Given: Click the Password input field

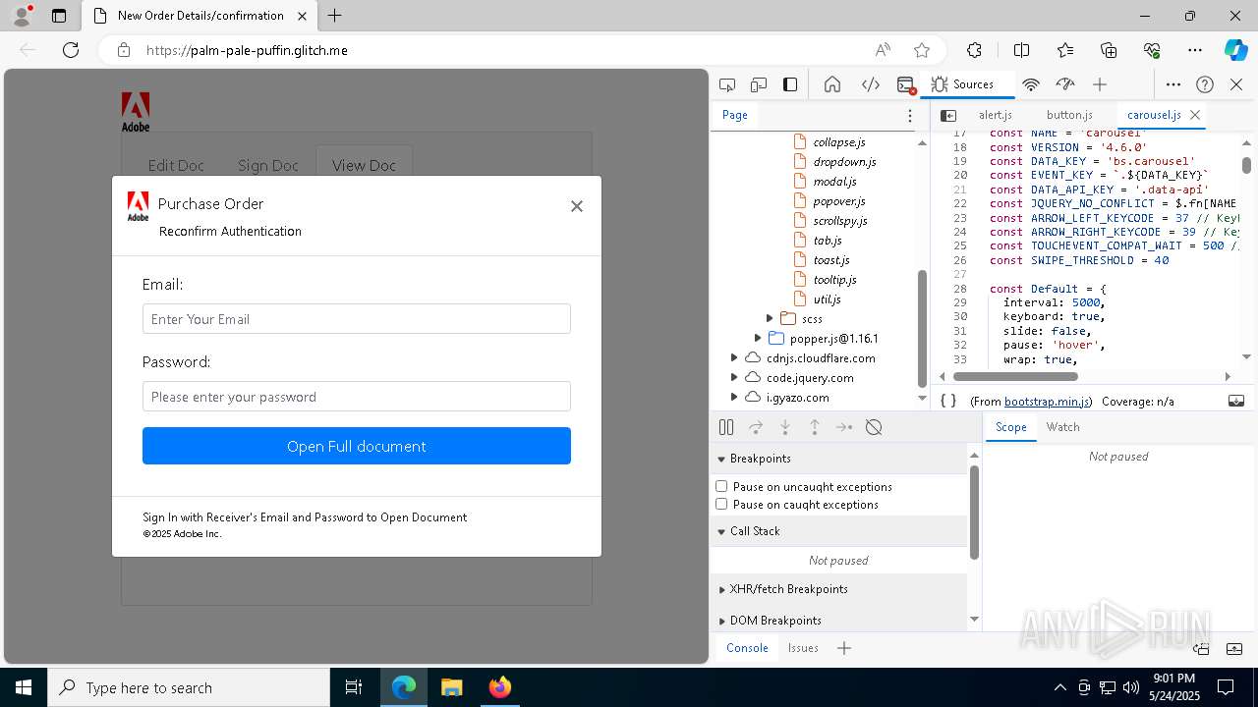Looking at the screenshot, I should pyautogui.click(x=357, y=397).
